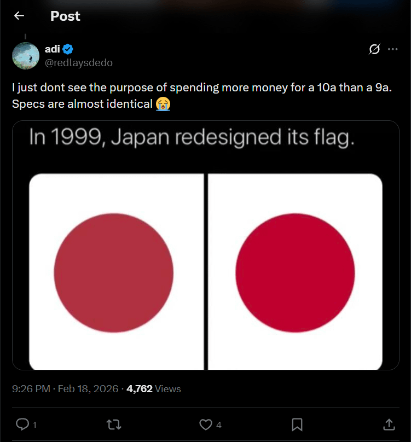Open the three-dot More options menu
The height and width of the screenshot is (442, 411).
(392, 49)
